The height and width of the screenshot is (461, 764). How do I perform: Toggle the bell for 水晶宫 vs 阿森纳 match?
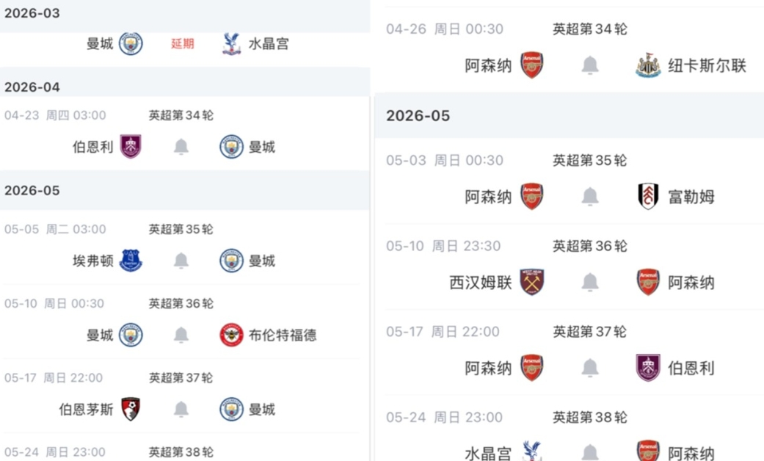pyautogui.click(x=589, y=452)
